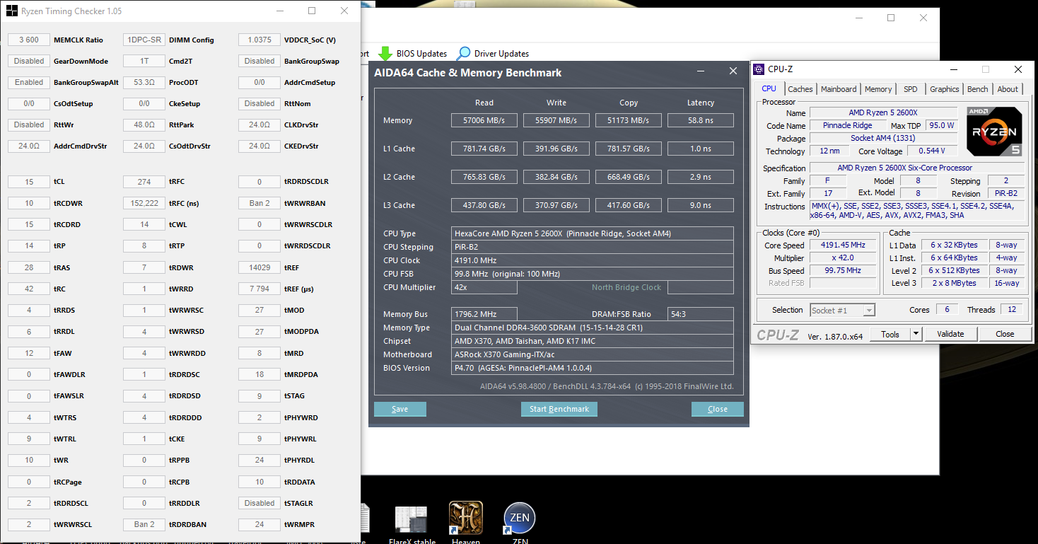Image resolution: width=1038 pixels, height=544 pixels.
Task: Click the L2 Cache Write 382.84 GB/s value
Action: tap(556, 177)
